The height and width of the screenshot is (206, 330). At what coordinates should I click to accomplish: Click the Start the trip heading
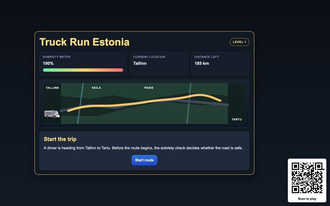point(60,139)
